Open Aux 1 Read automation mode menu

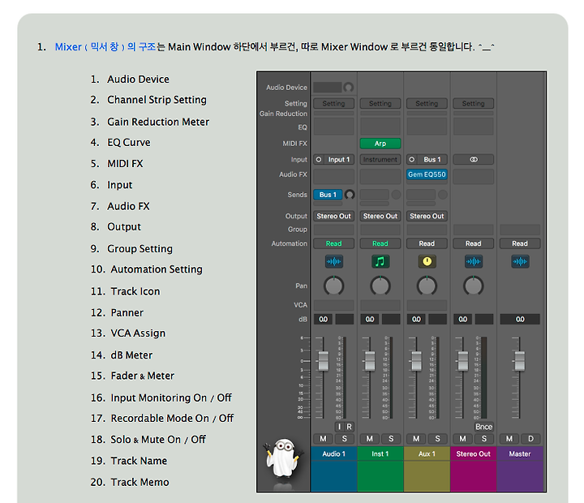pos(427,243)
